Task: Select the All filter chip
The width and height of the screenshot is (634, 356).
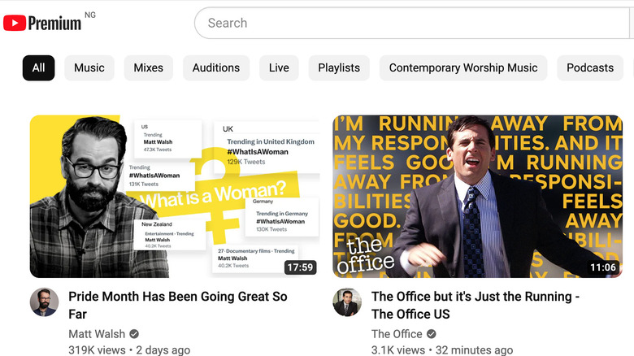Action: 38,67
